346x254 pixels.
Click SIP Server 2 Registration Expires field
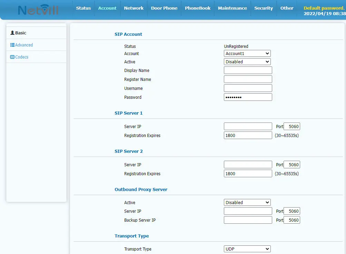(248, 174)
